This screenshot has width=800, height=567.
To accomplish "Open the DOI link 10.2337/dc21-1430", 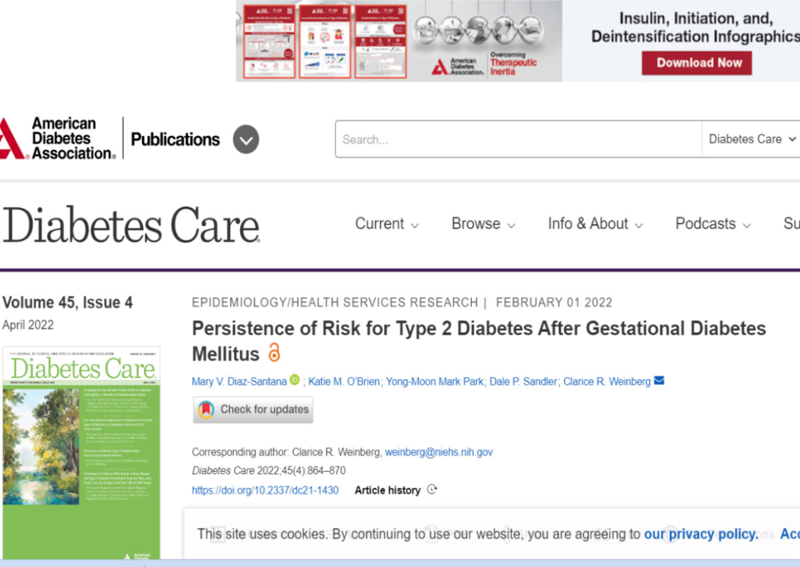I will tap(265, 490).
